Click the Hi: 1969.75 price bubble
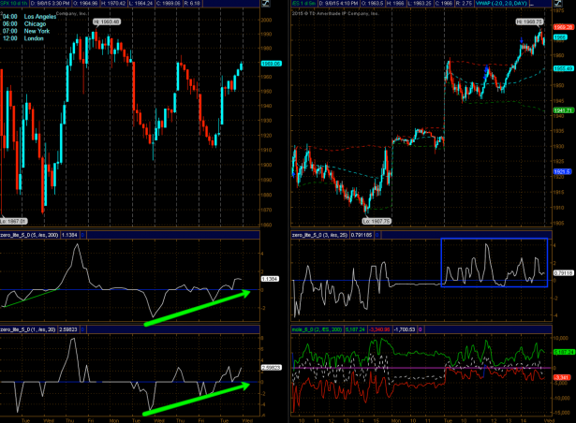This screenshot has height=423, width=576. pos(529,22)
